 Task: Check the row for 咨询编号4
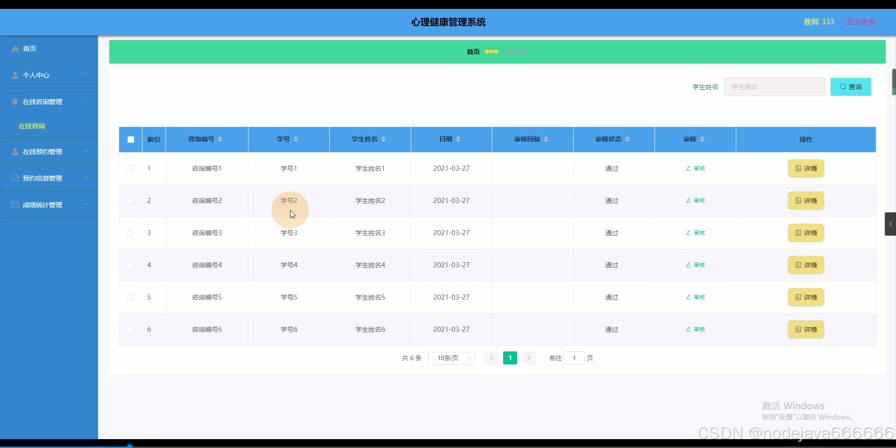tap(130, 265)
